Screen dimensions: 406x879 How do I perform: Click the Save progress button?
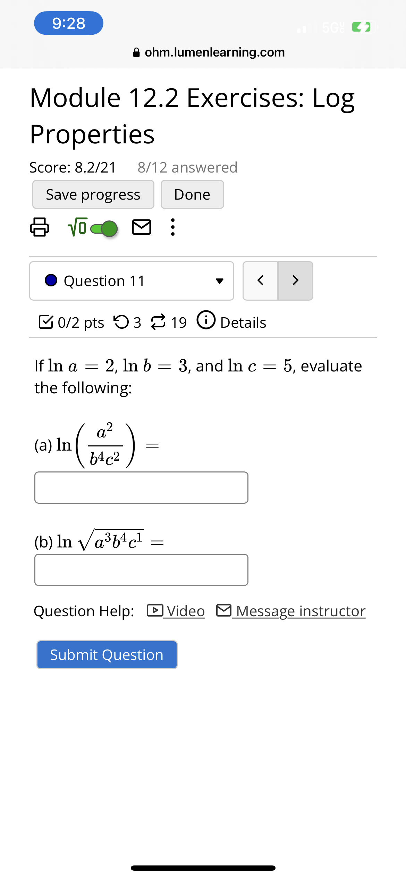(x=93, y=194)
